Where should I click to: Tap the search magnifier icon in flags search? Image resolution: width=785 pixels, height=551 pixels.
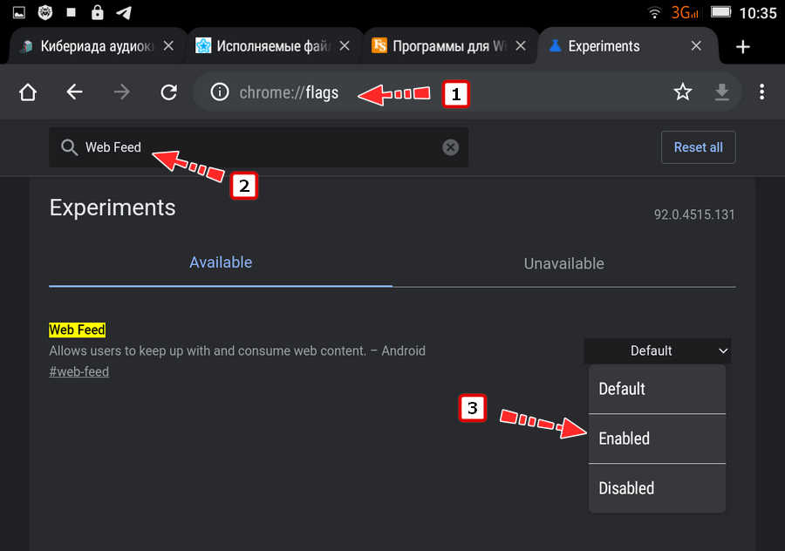pyautogui.click(x=69, y=147)
